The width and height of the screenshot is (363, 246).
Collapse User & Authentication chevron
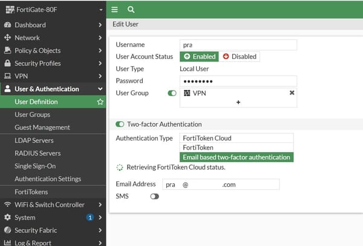(100, 89)
